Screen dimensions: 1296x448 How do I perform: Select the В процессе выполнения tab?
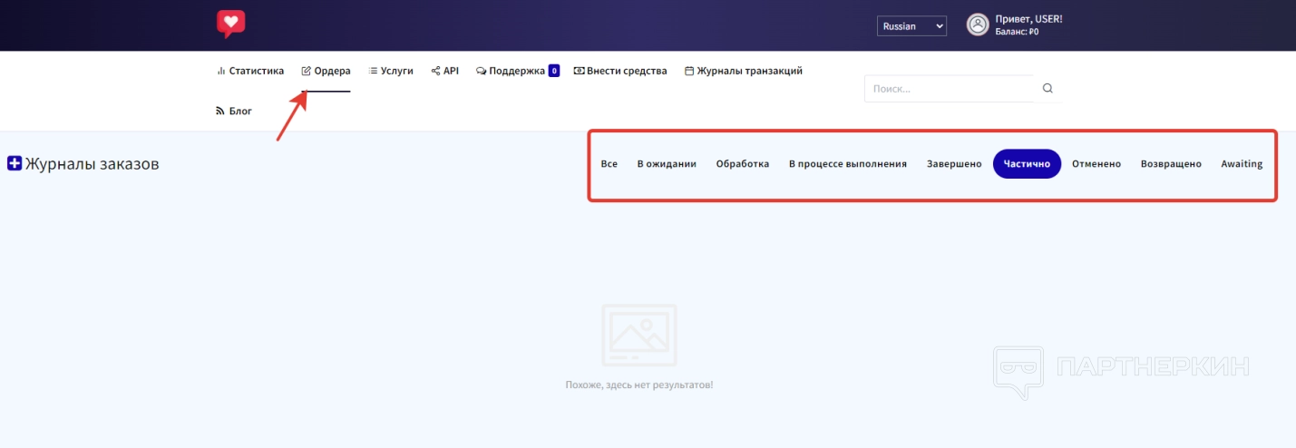(848, 164)
